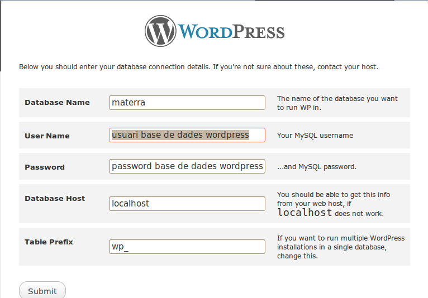Image resolution: width=428 pixels, height=298 pixels.
Task: Select the User Name input field
Action: [x=187, y=135]
